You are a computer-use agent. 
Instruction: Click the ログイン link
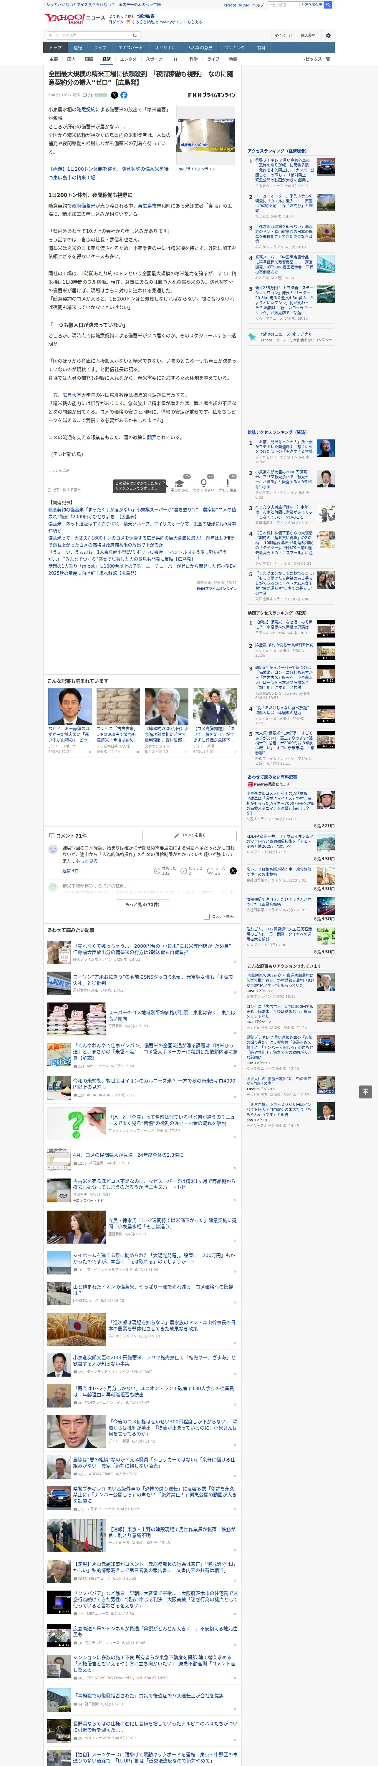pos(116,22)
